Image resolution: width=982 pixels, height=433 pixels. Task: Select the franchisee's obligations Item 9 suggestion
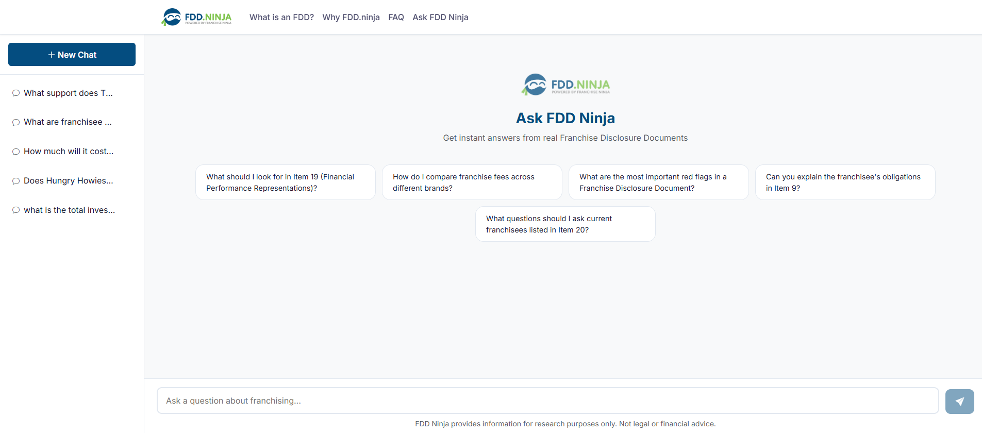[x=845, y=182]
